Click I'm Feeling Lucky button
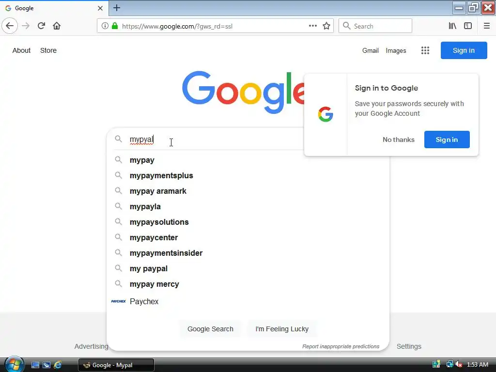Image resolution: width=496 pixels, height=372 pixels. coord(282,329)
